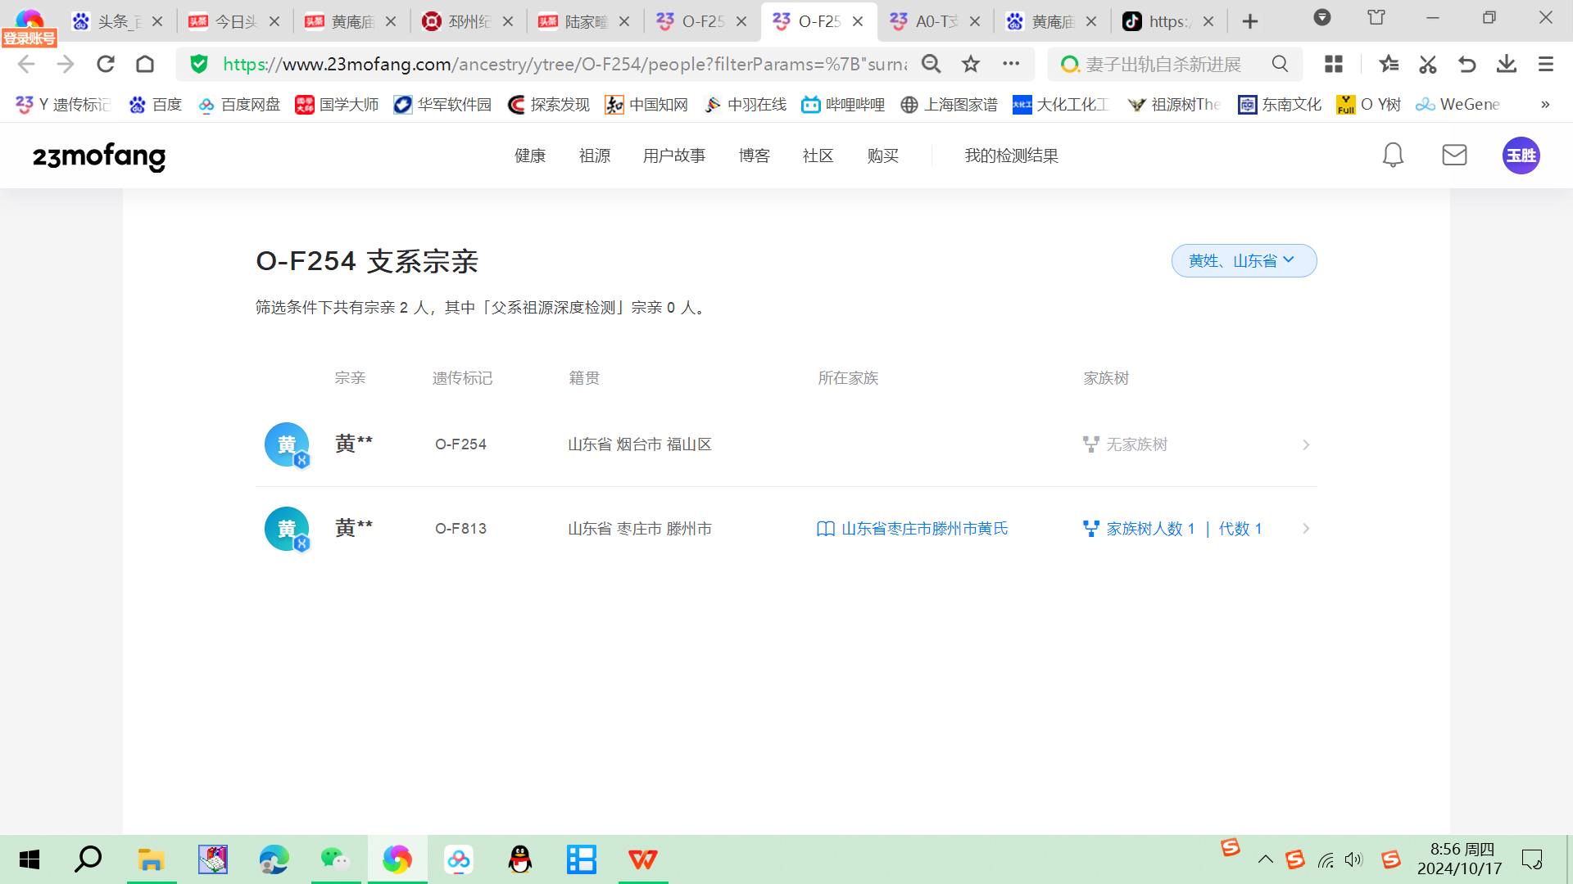Click the 山东省 烟台市 福山区 cell
Image resolution: width=1573 pixels, height=884 pixels.
coord(640,444)
